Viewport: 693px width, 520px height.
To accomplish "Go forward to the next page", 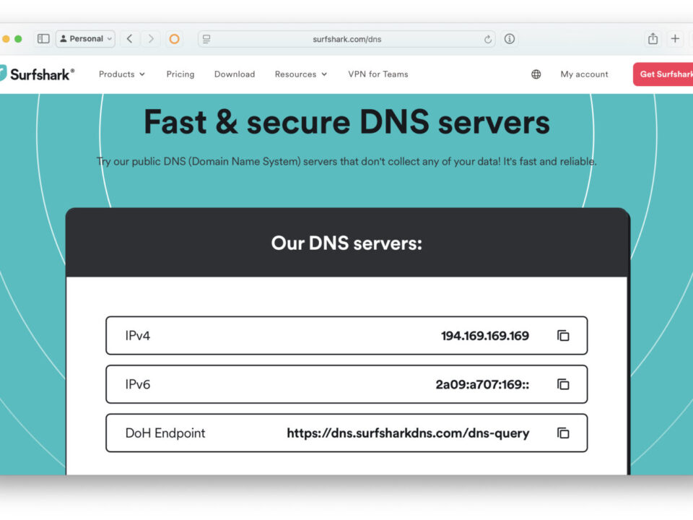I will [x=151, y=39].
